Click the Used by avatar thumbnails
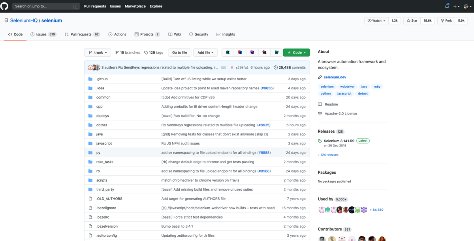 click(x=343, y=210)
